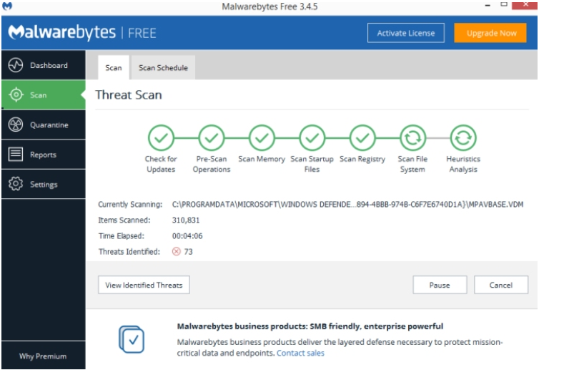Switch to the Scan Schedule tab
This screenshot has height=370, width=574.
(163, 68)
